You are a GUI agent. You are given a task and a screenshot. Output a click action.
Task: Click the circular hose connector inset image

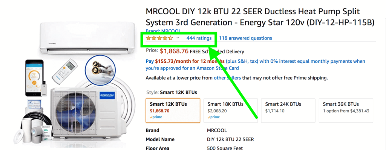click(100, 70)
